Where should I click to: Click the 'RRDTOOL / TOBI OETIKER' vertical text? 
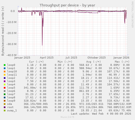132,15
